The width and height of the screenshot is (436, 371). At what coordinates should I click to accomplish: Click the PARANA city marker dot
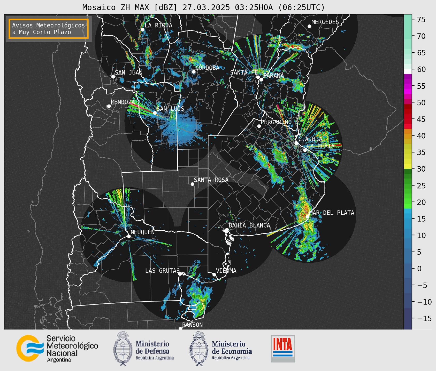[x=262, y=79]
